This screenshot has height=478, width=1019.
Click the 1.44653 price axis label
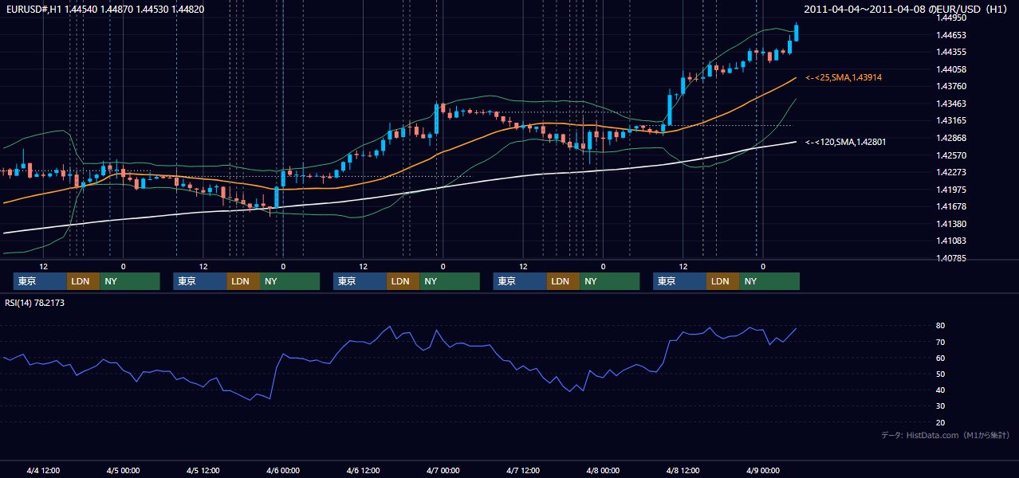[x=950, y=35]
